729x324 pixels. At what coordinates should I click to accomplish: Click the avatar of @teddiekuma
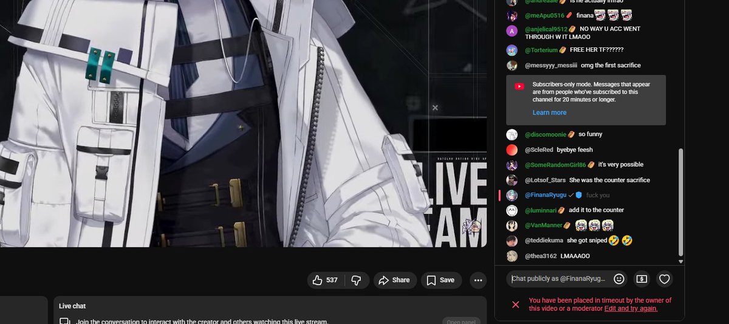512,241
